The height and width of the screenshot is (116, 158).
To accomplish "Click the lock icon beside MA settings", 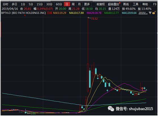I will tap(153, 13).
